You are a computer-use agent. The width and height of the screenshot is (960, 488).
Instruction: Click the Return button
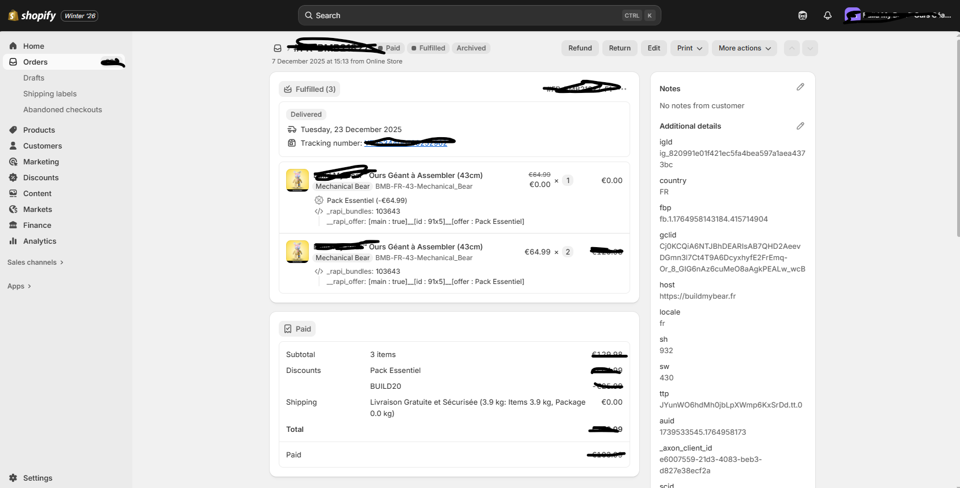pos(619,48)
